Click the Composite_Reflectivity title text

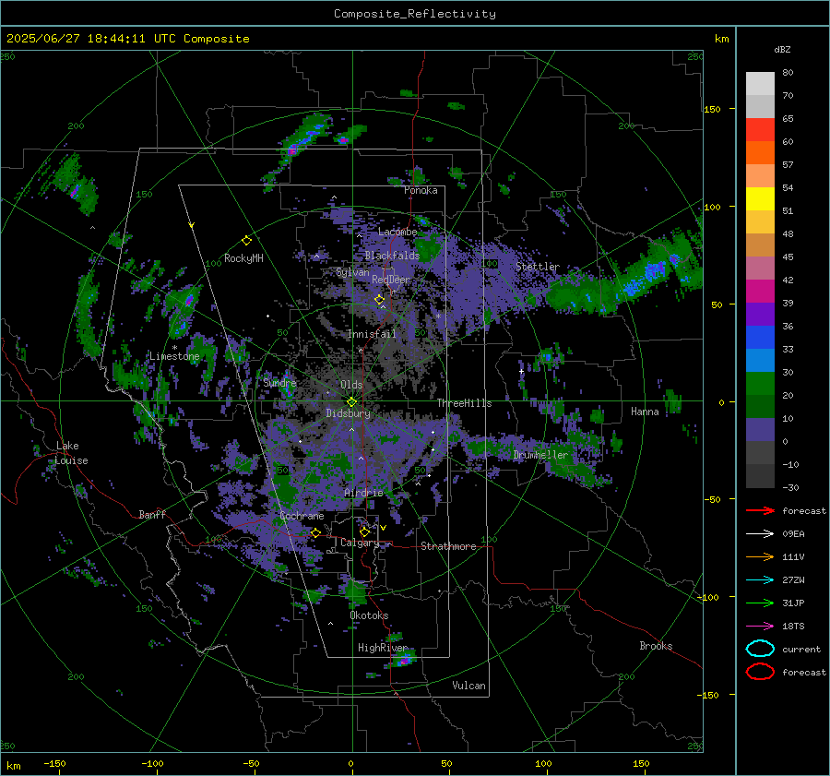coord(415,14)
